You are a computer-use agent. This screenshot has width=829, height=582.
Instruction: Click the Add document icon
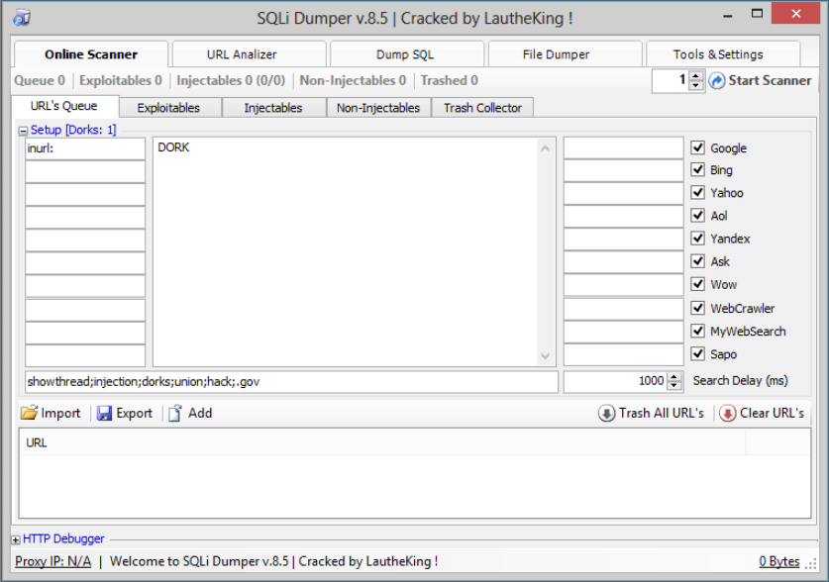[175, 413]
